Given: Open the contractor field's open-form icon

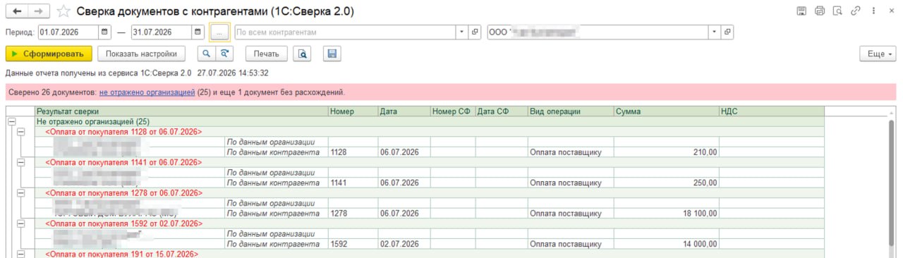Looking at the screenshot, I should tap(475, 32).
